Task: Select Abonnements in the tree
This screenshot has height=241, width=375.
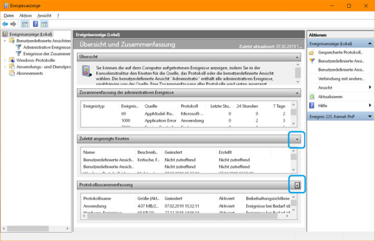Action: (29, 73)
